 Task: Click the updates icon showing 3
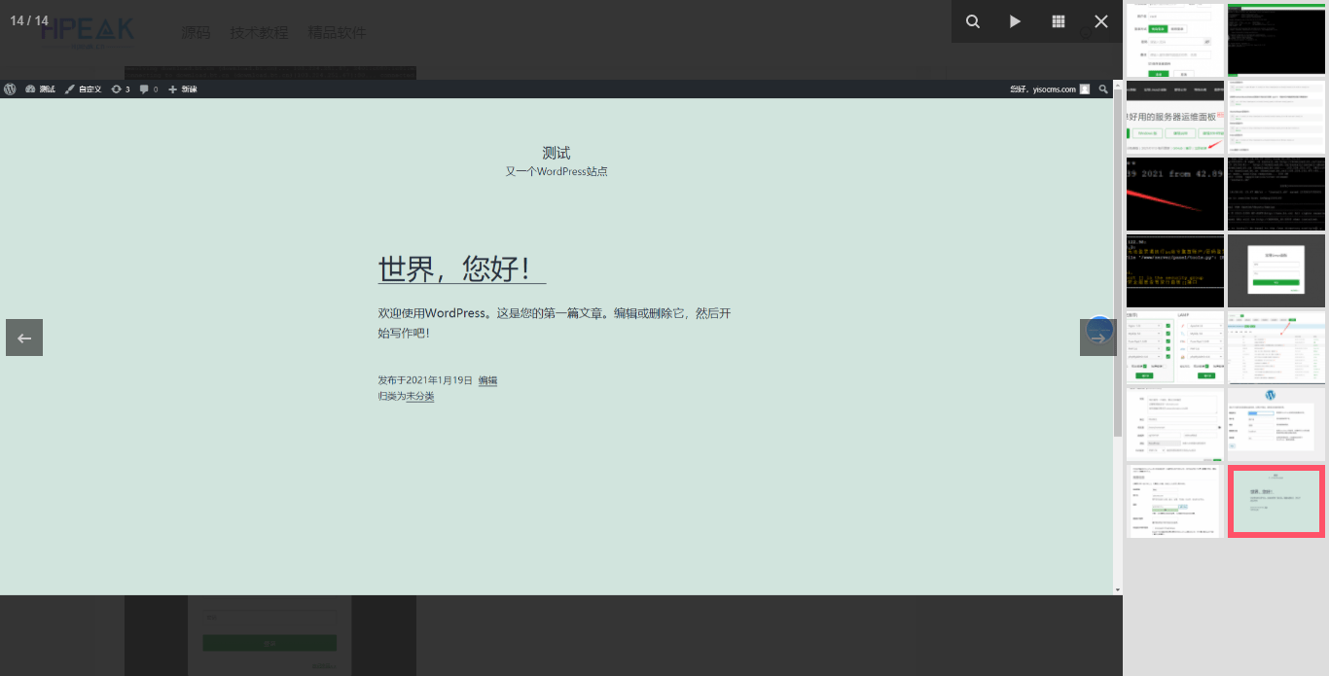pos(119,89)
